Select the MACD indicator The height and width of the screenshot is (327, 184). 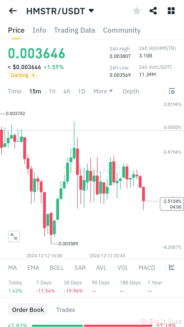(x=147, y=268)
